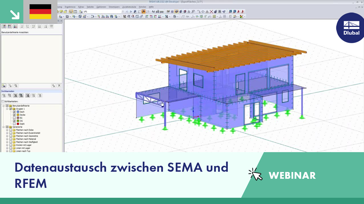Image resolution: width=364 pixels, height=204 pixels.
Task: Expand Flächen nach Material node
Action: (x=7, y=139)
